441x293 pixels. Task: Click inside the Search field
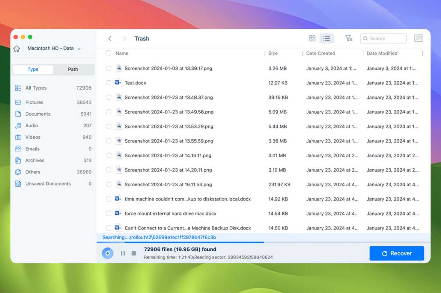(383, 38)
